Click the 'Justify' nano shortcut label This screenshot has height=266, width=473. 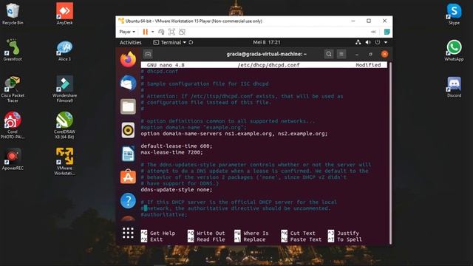(348, 233)
